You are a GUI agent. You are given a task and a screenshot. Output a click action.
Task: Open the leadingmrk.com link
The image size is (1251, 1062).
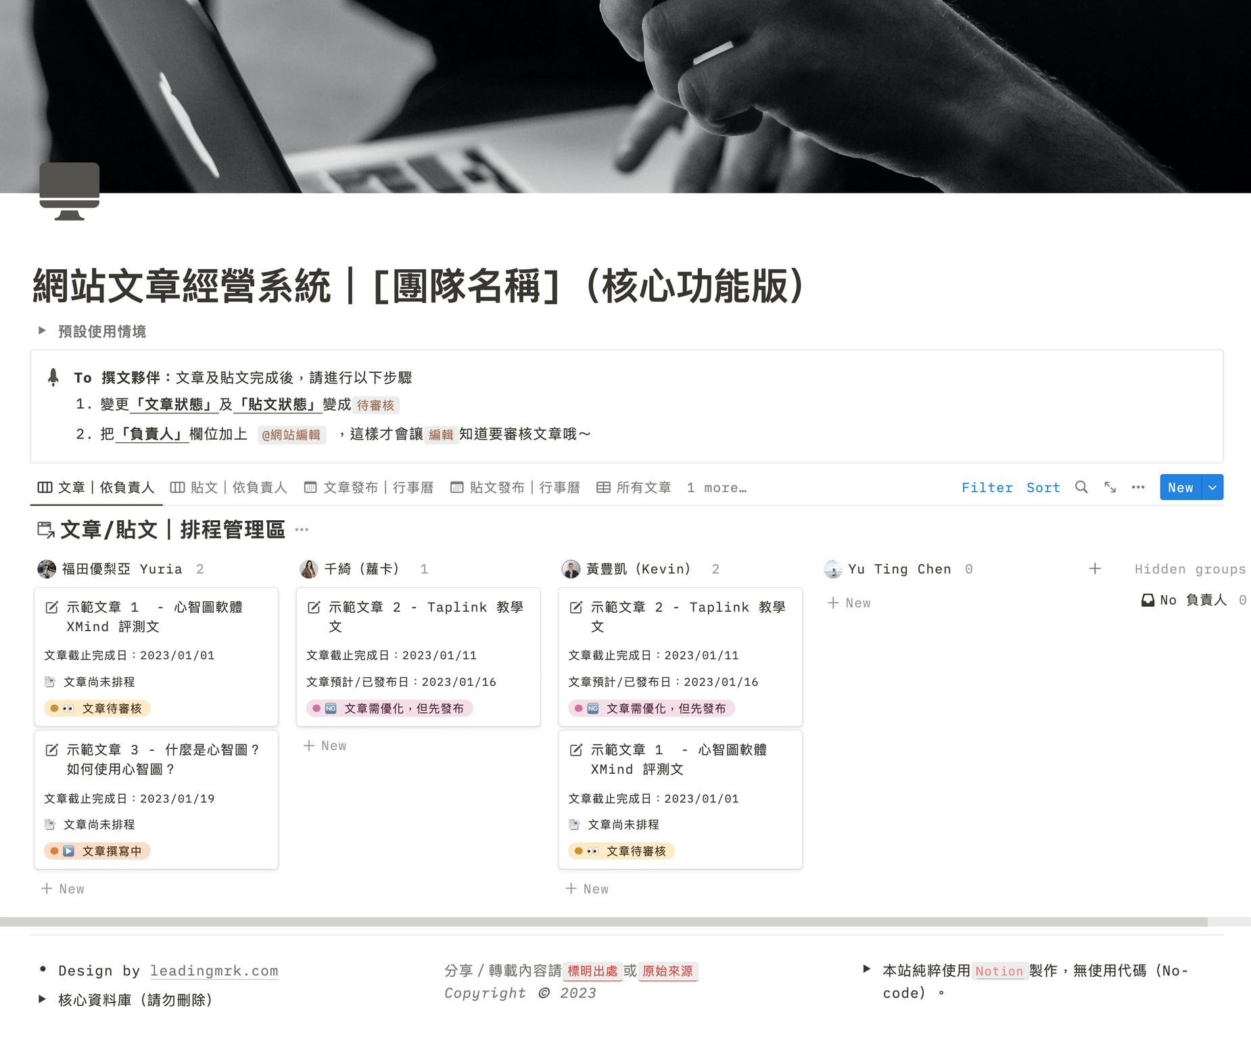tap(214, 971)
